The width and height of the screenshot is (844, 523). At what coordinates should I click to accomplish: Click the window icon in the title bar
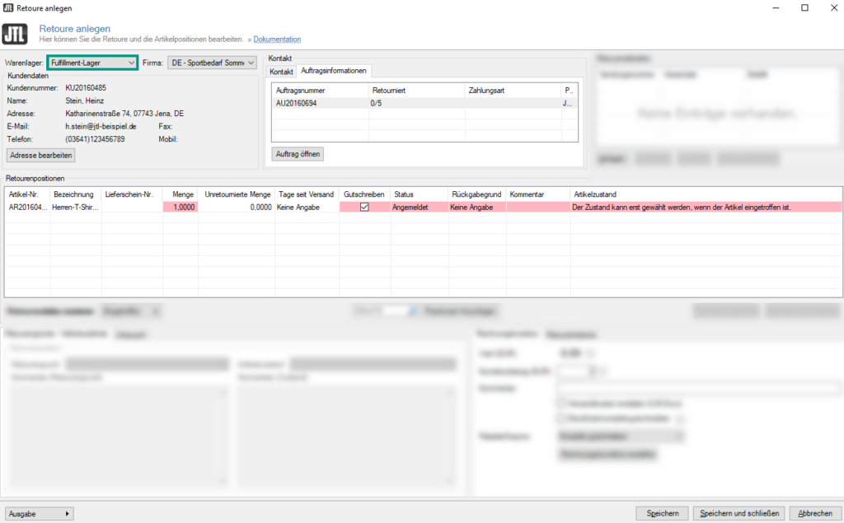[8, 8]
